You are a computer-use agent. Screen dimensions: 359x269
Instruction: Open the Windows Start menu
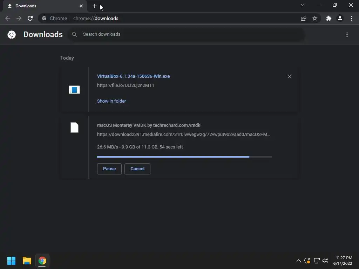tap(11, 261)
